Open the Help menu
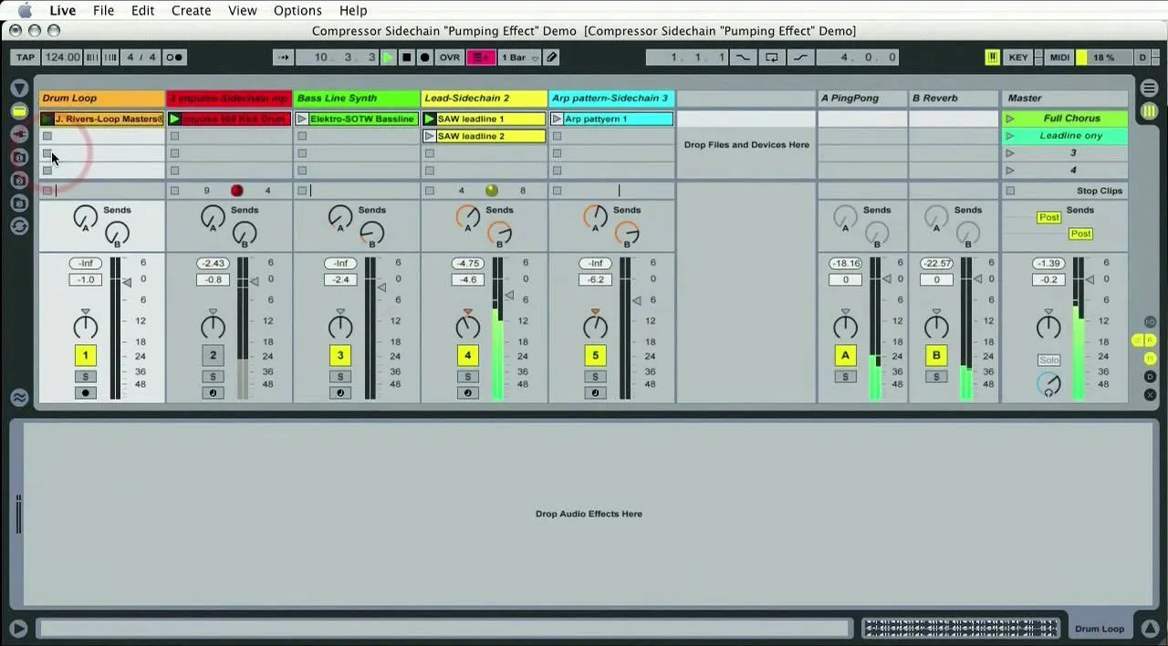1168x646 pixels. coord(353,10)
